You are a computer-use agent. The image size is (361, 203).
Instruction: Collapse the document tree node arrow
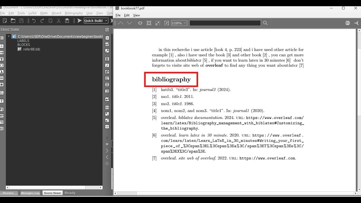pos(9,36)
